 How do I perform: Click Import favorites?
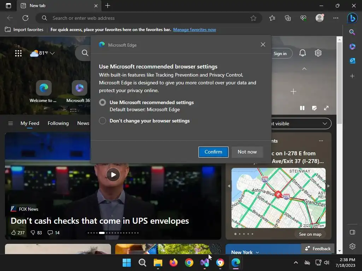pos(24,30)
